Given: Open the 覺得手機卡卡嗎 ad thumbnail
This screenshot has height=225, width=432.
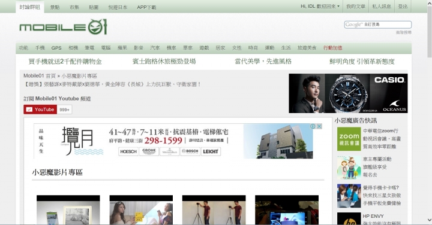Looking at the screenshot, I should click(349, 196).
